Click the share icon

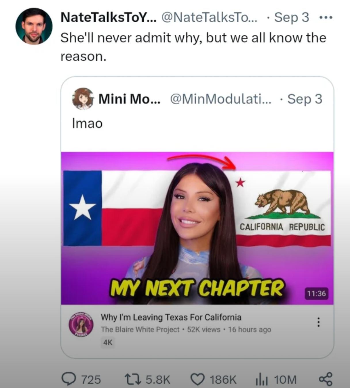point(326,379)
